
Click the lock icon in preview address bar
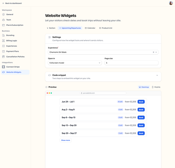81,93
